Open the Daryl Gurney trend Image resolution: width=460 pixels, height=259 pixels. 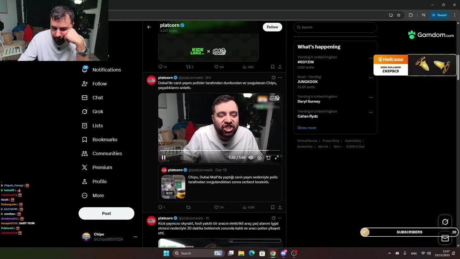[x=309, y=101]
